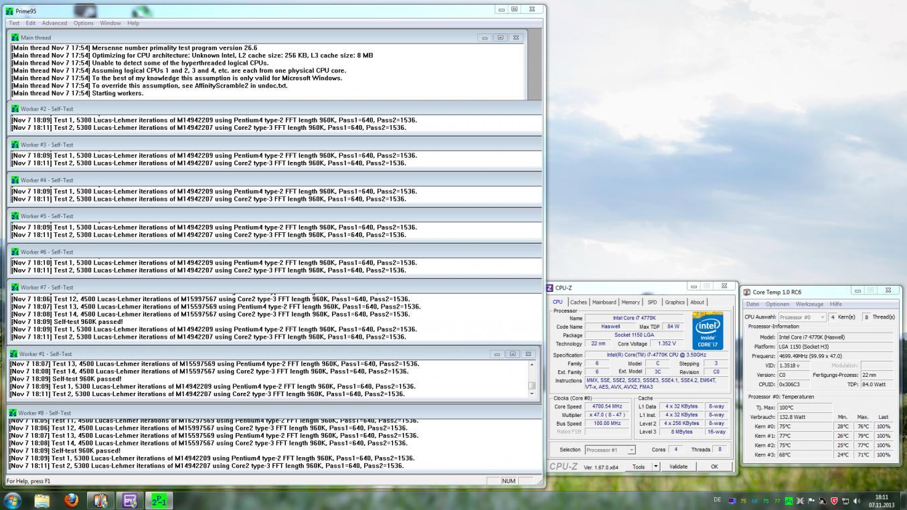
Task: Open the Window menu in Prime95
Action: [110, 23]
